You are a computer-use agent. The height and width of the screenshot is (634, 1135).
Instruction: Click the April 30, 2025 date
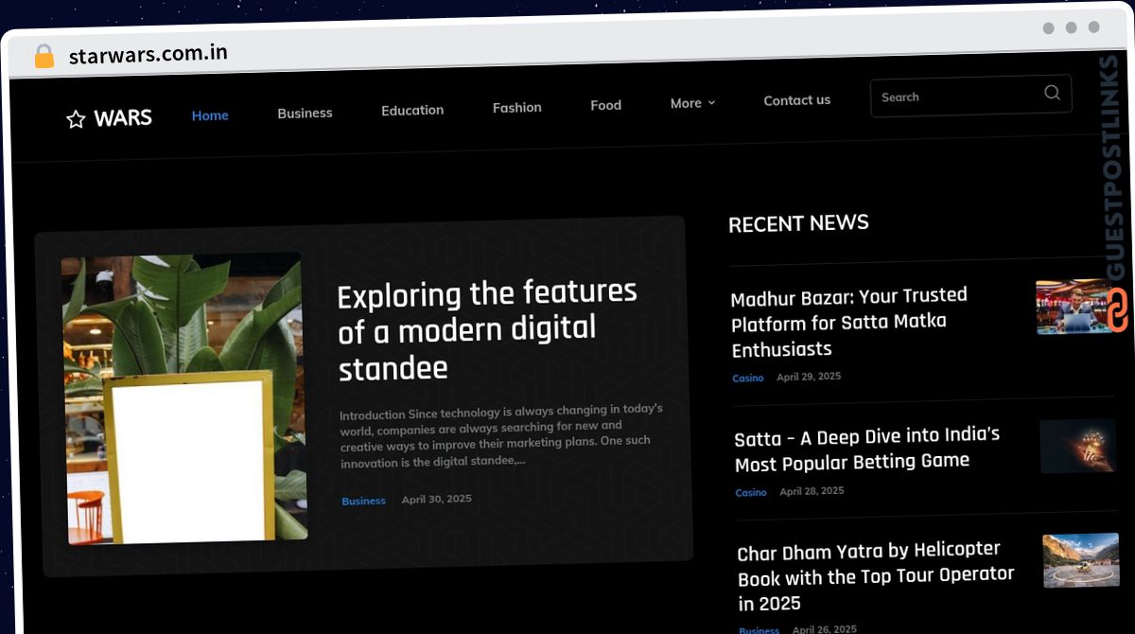coord(436,499)
